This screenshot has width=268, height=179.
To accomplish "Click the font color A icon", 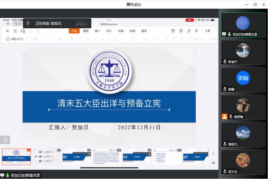I will [115, 39].
